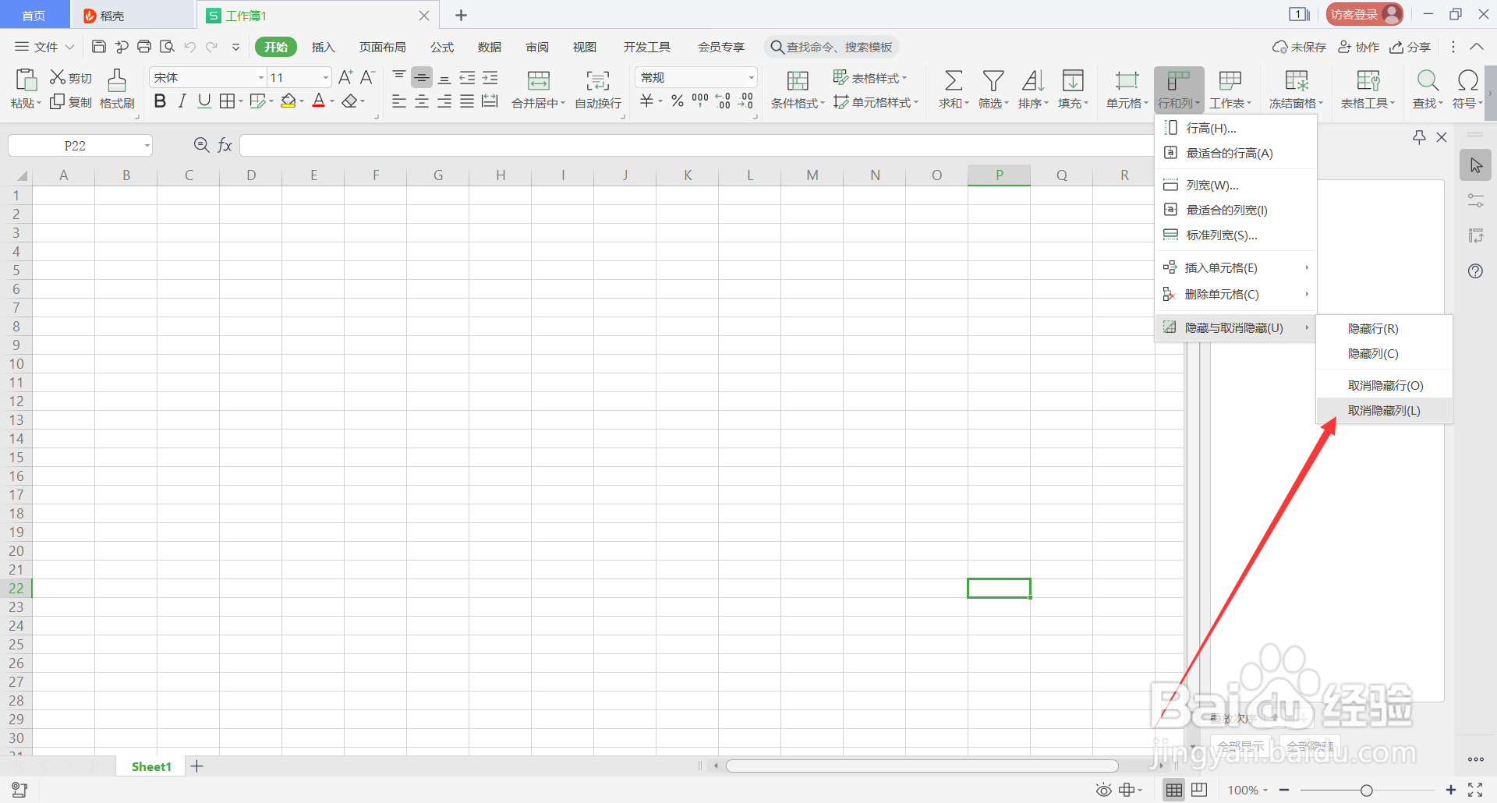Click the Worksheet (工作表) icon
This screenshot has width=1497, height=803.
click(1230, 80)
